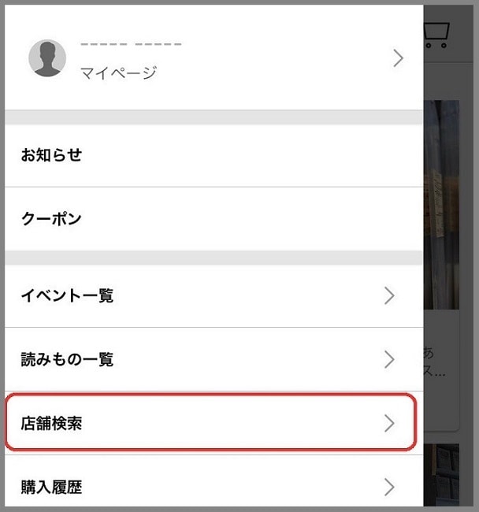Go to 読みもの一覧 from the menu
The width and height of the screenshot is (479, 512).
(67, 360)
